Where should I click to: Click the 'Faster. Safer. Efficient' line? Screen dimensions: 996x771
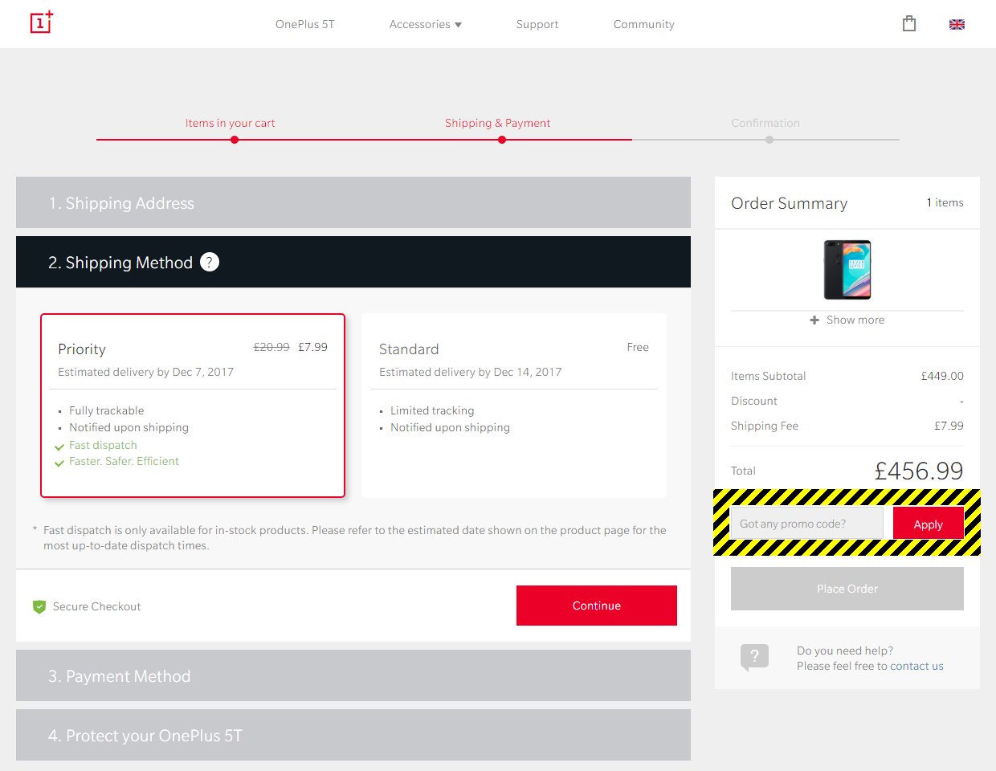click(124, 461)
